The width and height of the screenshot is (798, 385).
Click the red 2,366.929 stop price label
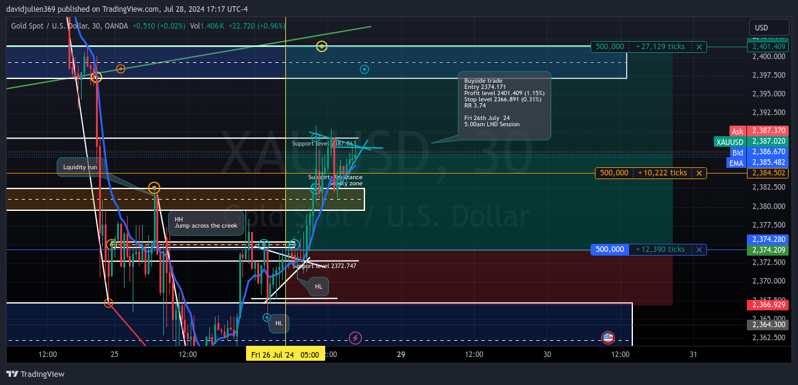click(x=767, y=305)
